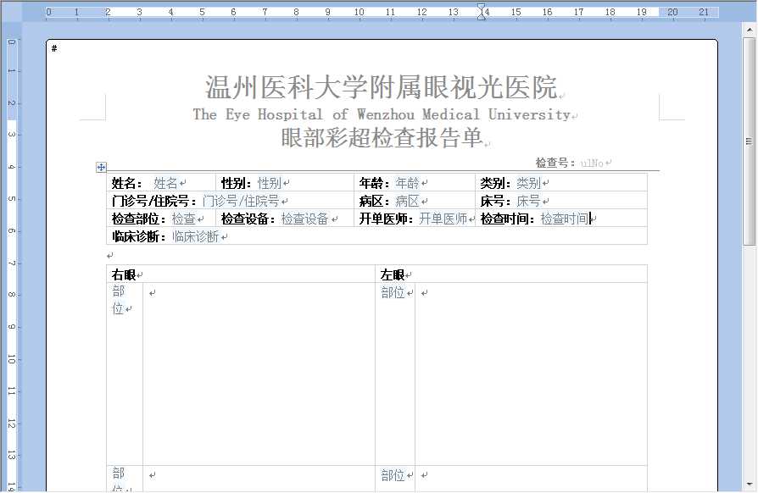Click the empty image cell beside first left-eye 部位
758x493 pixels.
tap(531, 374)
